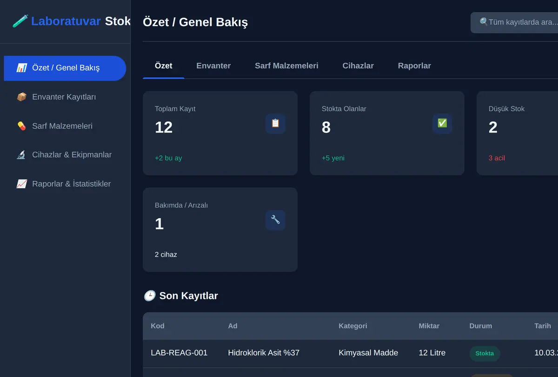The image size is (558, 377).
Task: Click the Kimyasal Madde category cell
Action: tap(368, 353)
